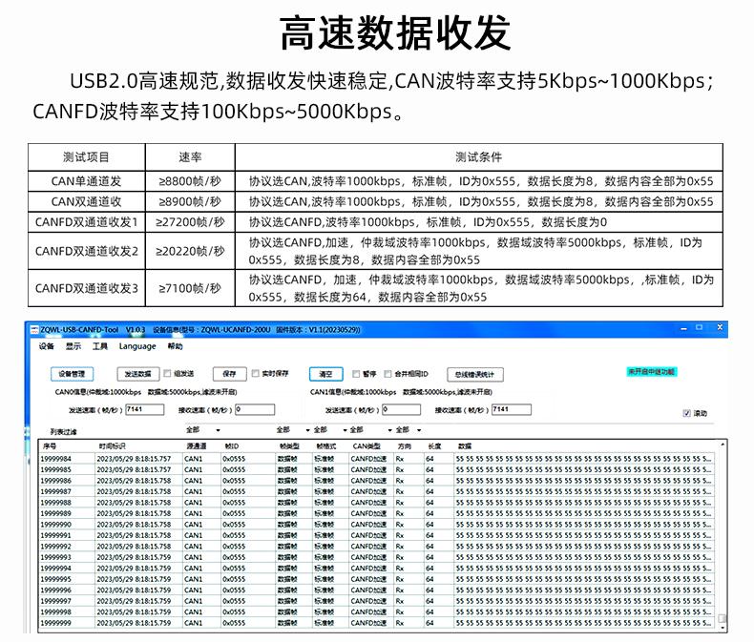Open 总线错误统计 bus error statistics
Image resolution: width=754 pixels, height=642 pixels.
(474, 374)
